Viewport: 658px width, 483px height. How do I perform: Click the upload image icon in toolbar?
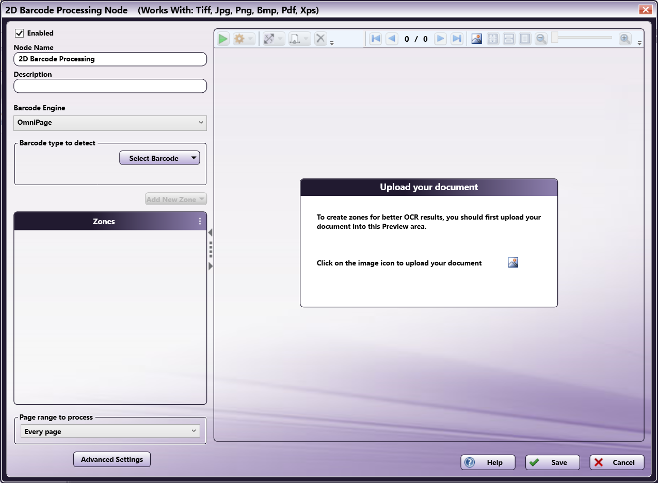click(x=477, y=39)
